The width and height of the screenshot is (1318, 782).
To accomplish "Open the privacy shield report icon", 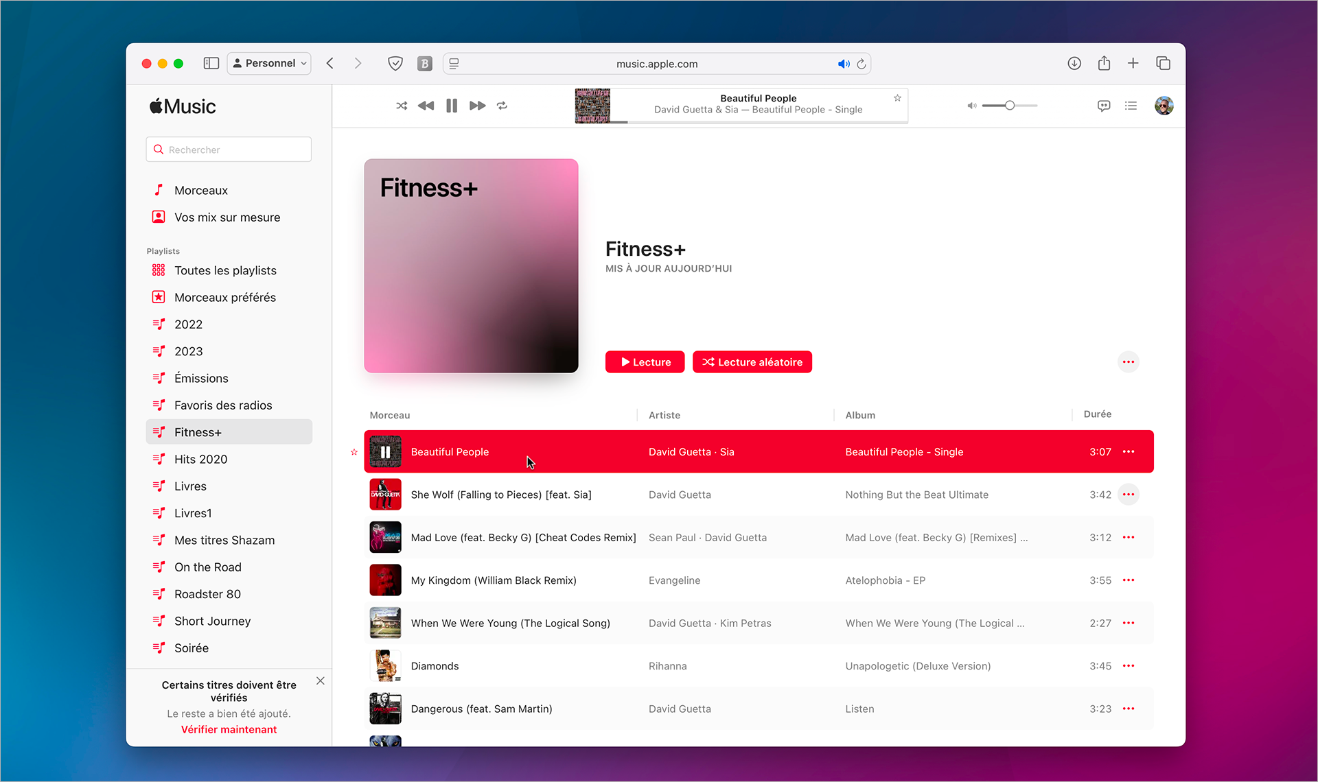I will click(x=395, y=63).
